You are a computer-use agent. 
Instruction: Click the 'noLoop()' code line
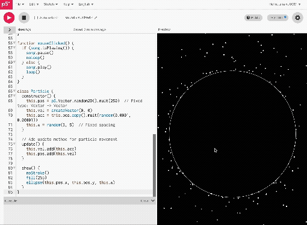pyautogui.click(x=35, y=58)
